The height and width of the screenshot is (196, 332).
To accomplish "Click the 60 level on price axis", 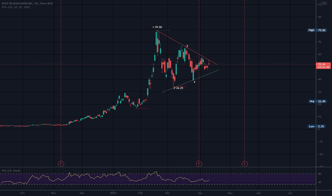I will [x=320, y=55].
